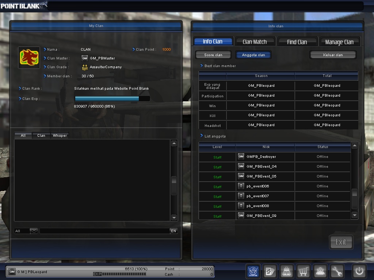This screenshot has height=280, width=374.
Task: Sort member list by Status header
Action: [x=323, y=147]
